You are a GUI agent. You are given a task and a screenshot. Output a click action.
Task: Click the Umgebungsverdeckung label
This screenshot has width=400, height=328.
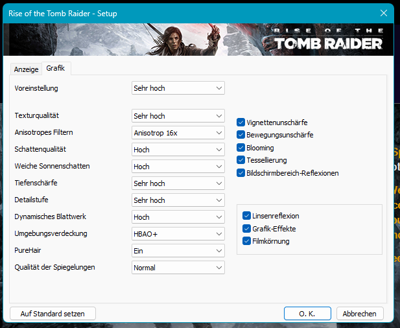[51, 233]
